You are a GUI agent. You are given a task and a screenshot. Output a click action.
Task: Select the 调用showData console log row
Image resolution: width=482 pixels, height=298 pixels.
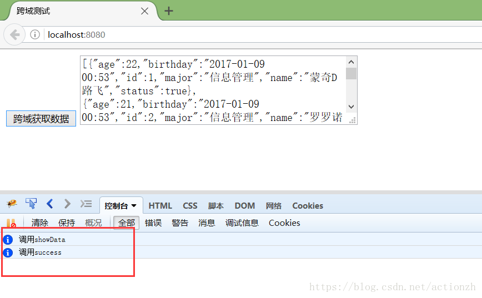pyautogui.click(x=241, y=239)
